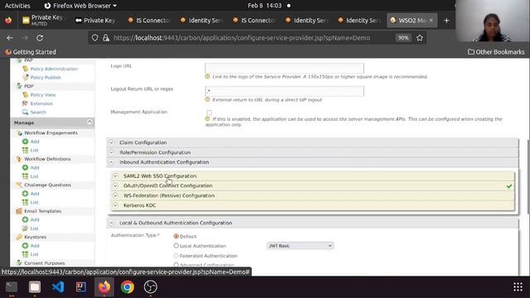Click the Policy Administration icon
The image size is (530, 298).
(x=26, y=69)
